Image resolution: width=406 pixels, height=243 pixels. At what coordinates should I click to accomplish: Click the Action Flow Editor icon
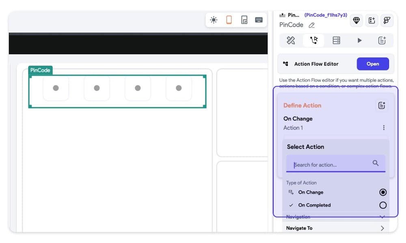click(x=285, y=64)
